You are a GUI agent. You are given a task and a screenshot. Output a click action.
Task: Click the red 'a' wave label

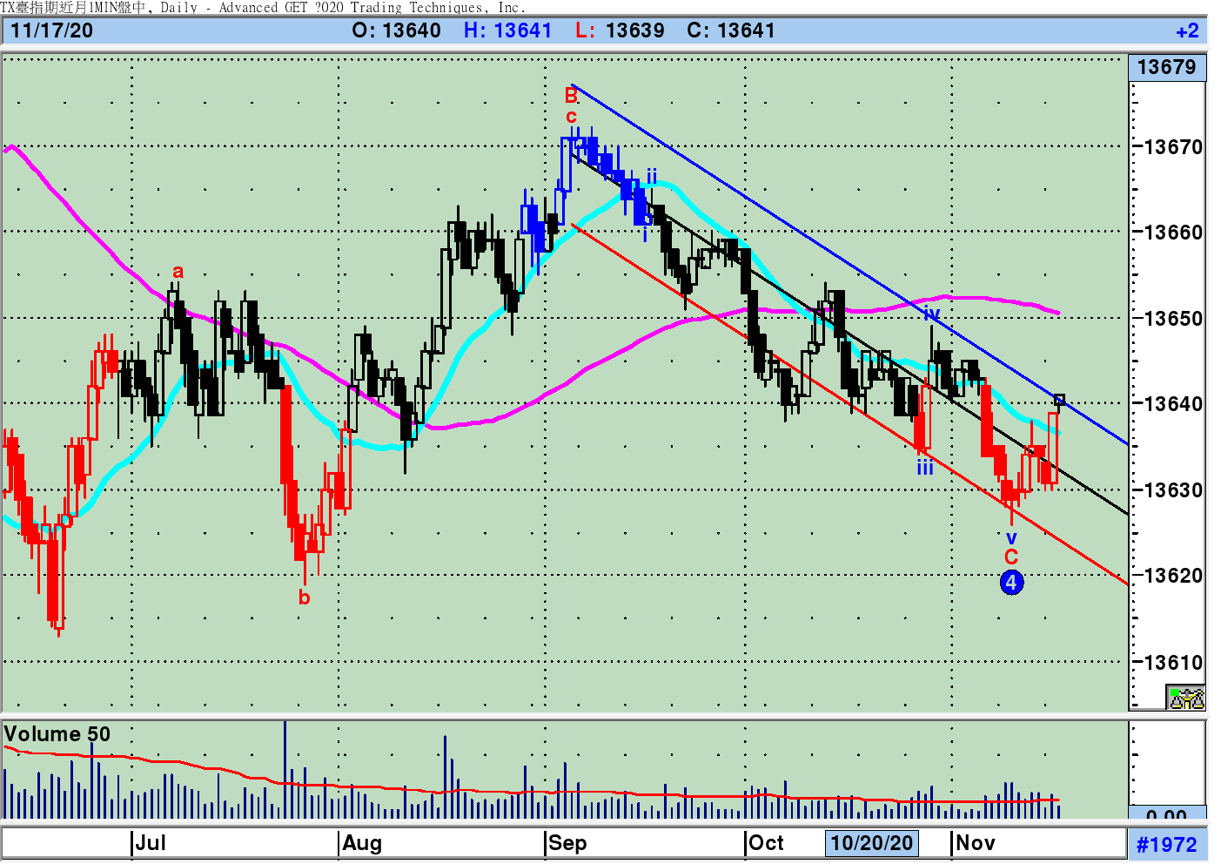pos(178,272)
